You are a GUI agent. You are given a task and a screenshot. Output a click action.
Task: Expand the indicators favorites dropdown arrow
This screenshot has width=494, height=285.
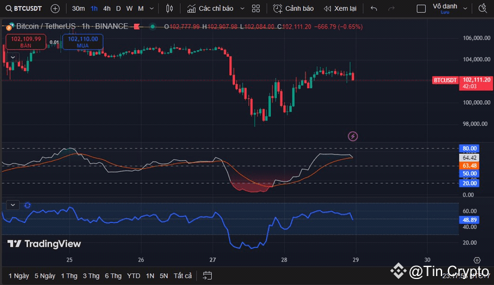(x=242, y=8)
